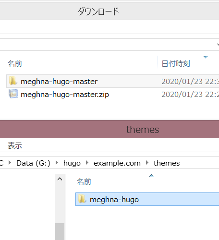Click the navigation pane scroll up arrow
Image resolution: width=219 pixels, height=240 pixels.
click(60, 179)
